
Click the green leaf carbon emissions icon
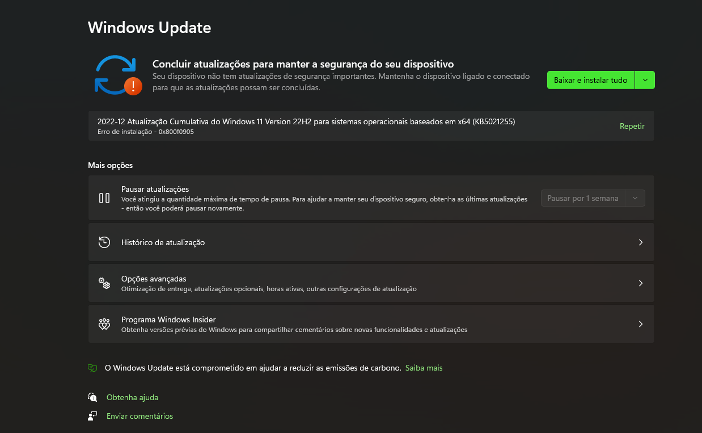(92, 368)
